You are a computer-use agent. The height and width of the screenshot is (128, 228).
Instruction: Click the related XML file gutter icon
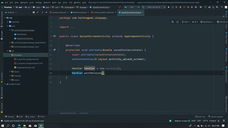click(x=55, y=36)
